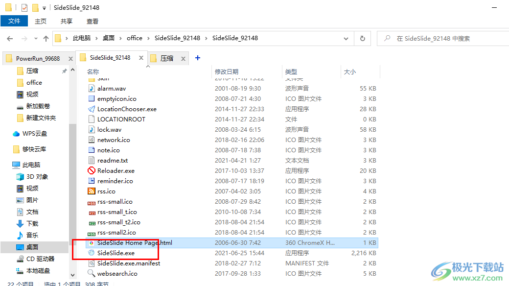Open the recent locations dropdown arrow
The image size is (509, 286).
click(36, 39)
